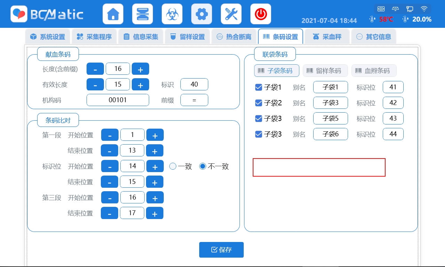Click the 58°C temperature reading
This screenshot has height=267, width=445.
pos(386,19)
